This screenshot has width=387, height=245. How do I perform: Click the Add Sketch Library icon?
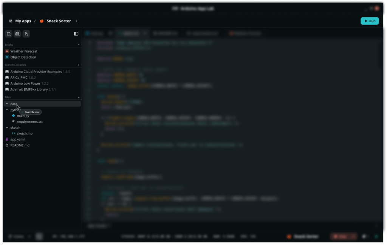point(17,34)
